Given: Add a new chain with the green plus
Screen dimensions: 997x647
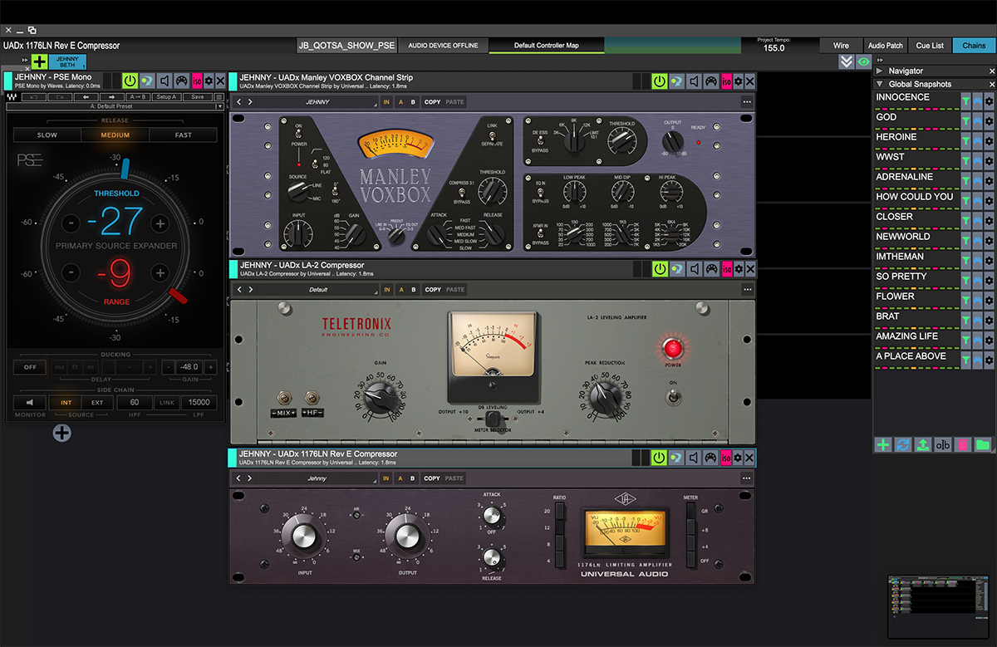Looking at the screenshot, I should point(39,61).
